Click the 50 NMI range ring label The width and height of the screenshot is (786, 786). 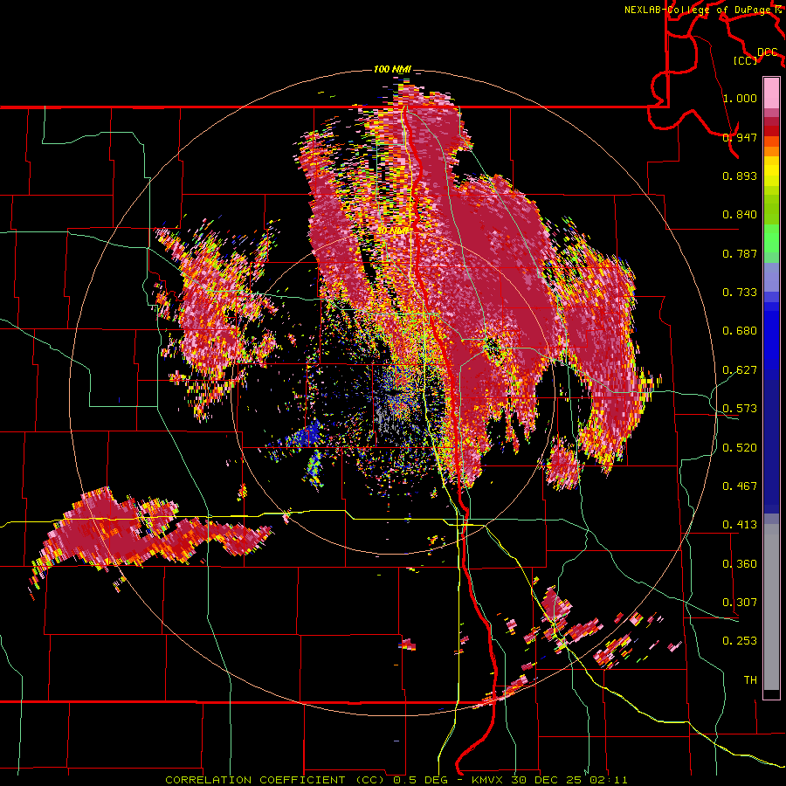tap(394, 231)
